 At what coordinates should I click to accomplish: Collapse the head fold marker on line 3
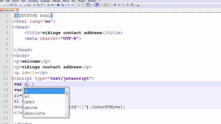point(12,27)
